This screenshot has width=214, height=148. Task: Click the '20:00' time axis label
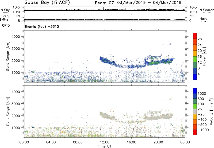(x=158, y=142)
